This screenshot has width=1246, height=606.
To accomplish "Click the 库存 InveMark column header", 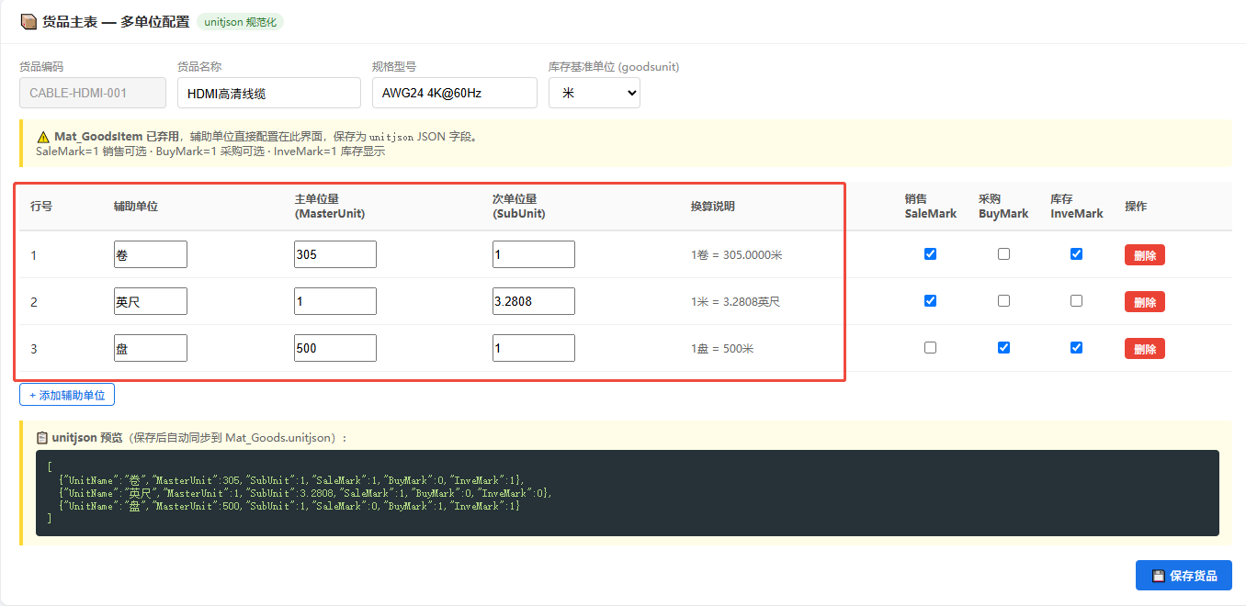I will 1076,207.
